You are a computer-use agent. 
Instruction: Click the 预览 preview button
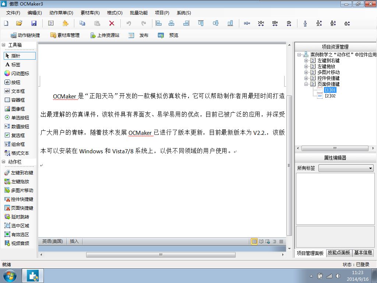pos(168,35)
